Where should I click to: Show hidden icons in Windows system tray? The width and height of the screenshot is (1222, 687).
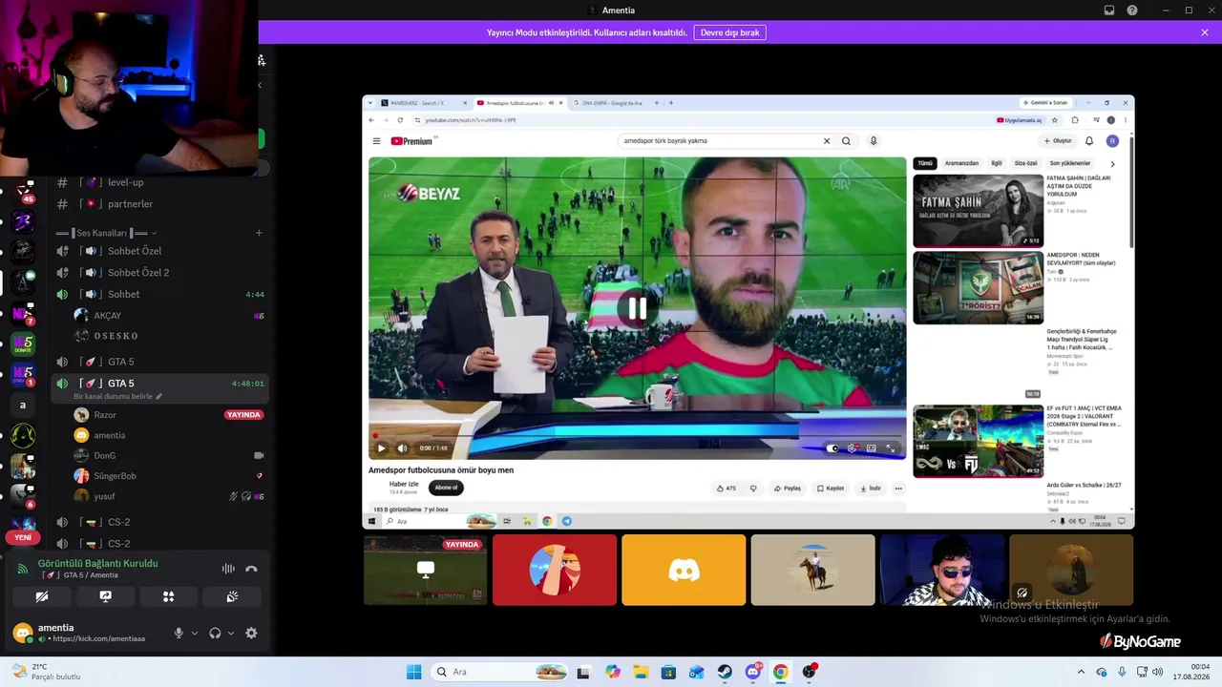tap(1081, 672)
